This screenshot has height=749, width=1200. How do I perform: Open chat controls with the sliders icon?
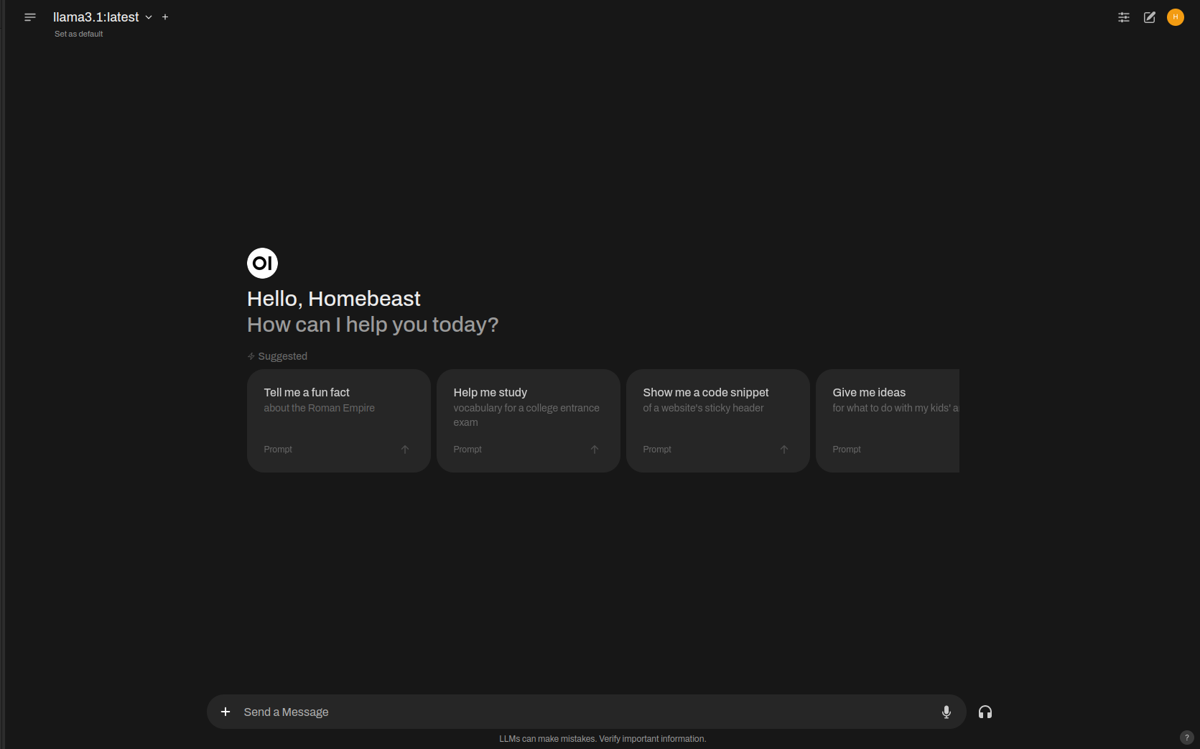tap(1123, 17)
